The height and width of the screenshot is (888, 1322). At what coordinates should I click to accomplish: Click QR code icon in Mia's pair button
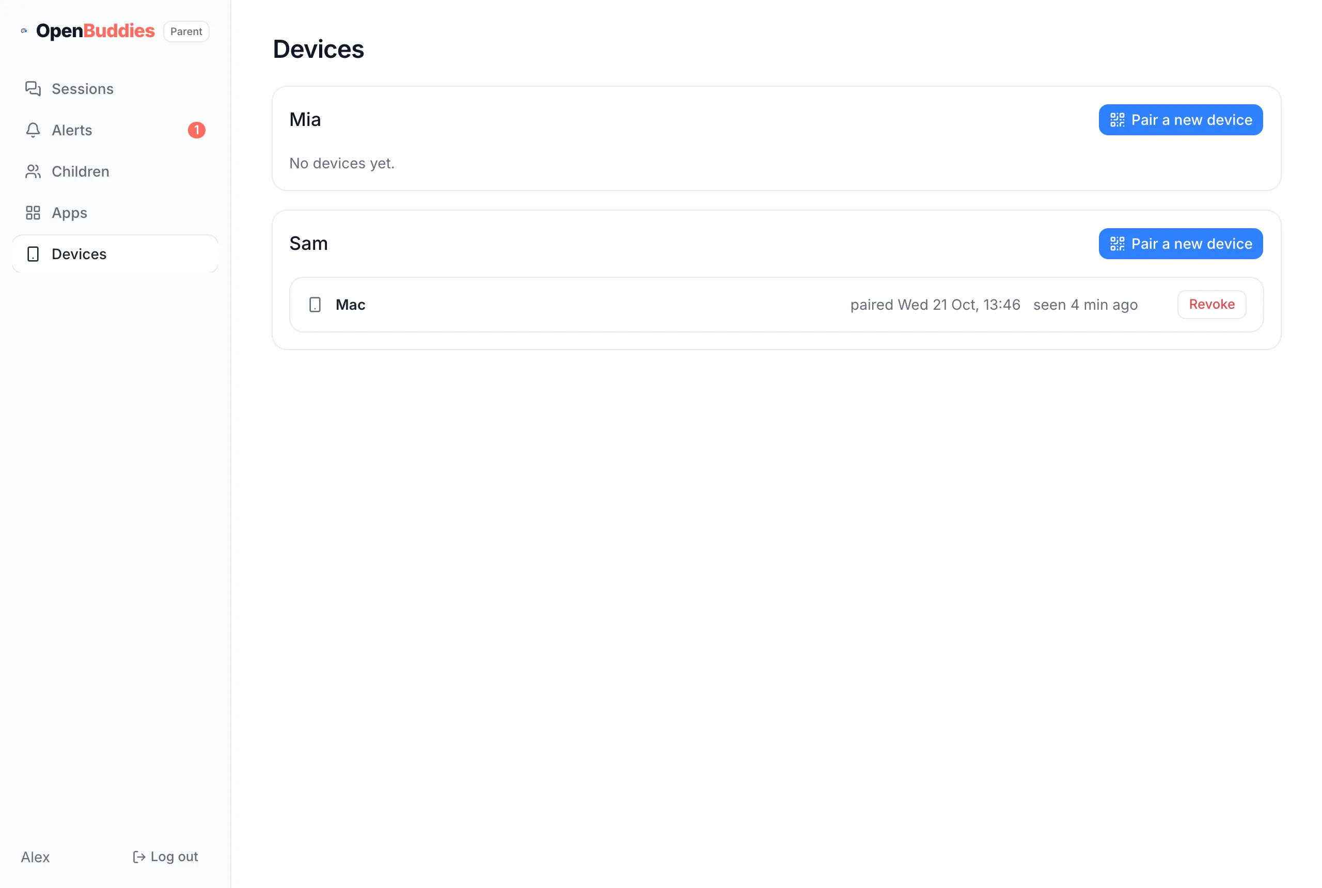point(1117,120)
